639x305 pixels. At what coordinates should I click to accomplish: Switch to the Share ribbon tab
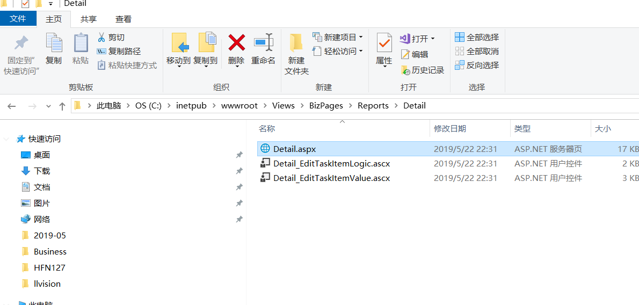[89, 19]
